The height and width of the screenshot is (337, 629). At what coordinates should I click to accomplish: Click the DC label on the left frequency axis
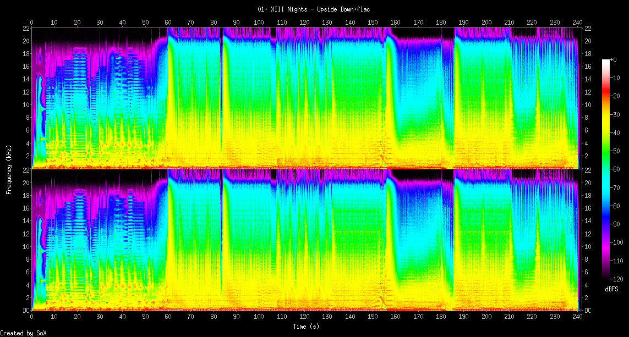click(x=26, y=311)
